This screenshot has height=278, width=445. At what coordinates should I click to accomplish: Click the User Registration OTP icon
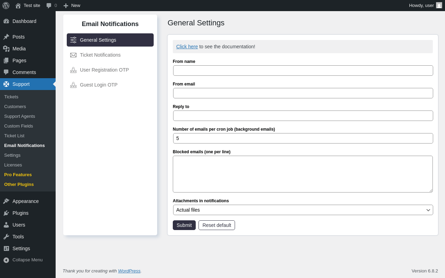73,70
